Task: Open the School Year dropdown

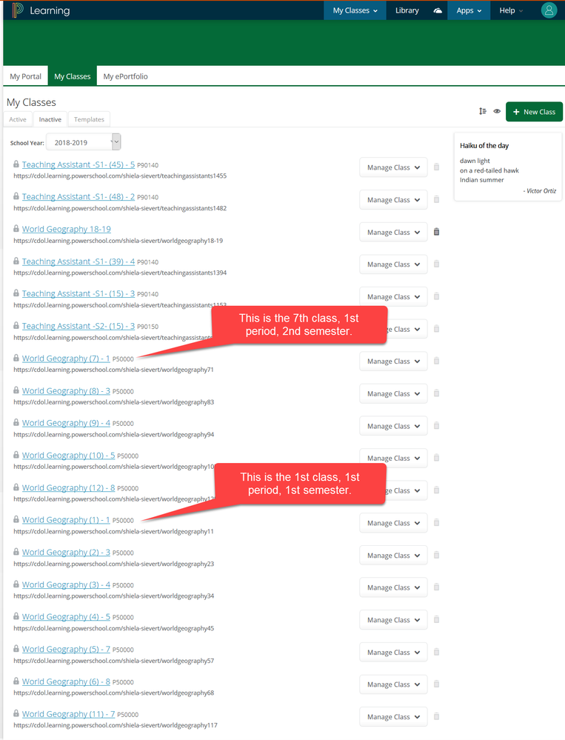Action: point(83,142)
